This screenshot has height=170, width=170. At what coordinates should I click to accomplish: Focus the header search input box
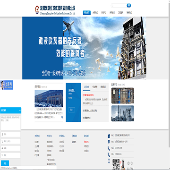[x=119, y=6]
